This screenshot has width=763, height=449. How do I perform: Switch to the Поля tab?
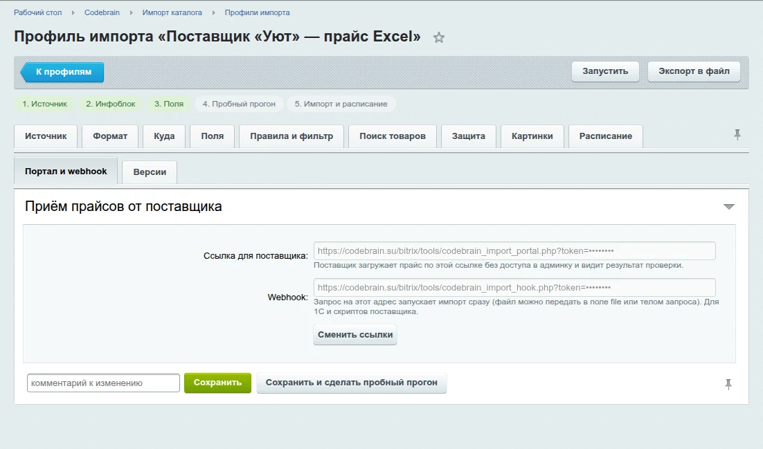click(x=212, y=136)
